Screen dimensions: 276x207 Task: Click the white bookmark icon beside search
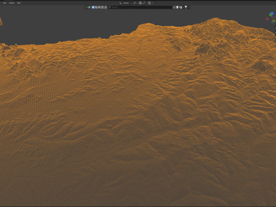click(177, 7)
